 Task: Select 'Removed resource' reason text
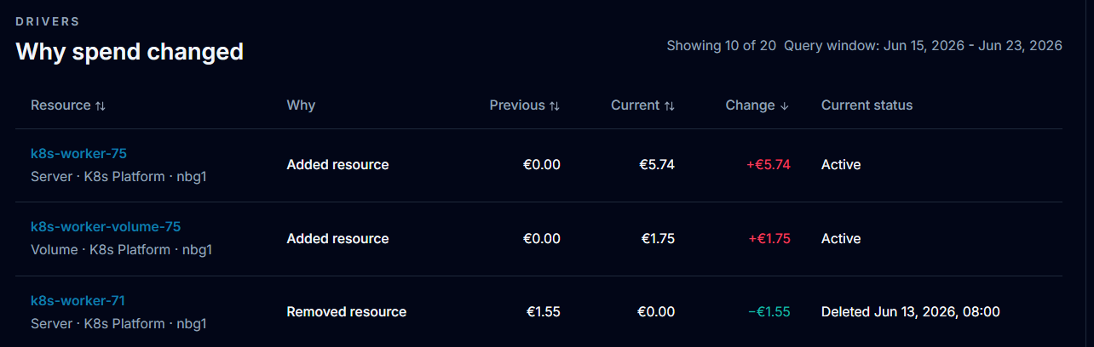346,312
